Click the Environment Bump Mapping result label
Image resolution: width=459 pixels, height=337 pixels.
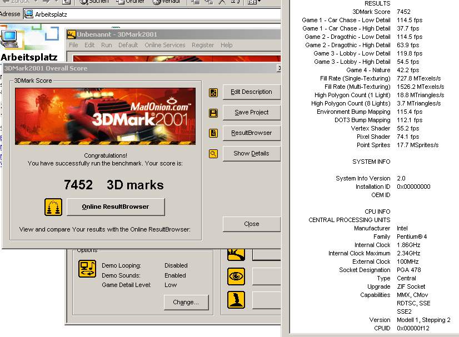point(353,112)
